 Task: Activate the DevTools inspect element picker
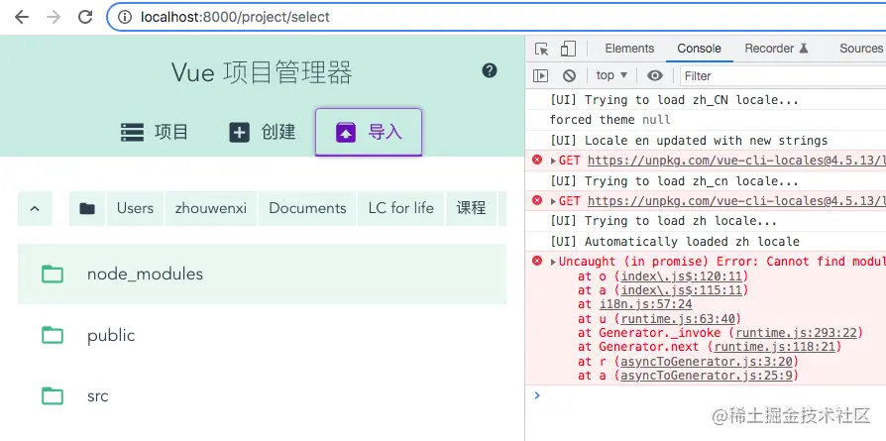pyautogui.click(x=541, y=50)
